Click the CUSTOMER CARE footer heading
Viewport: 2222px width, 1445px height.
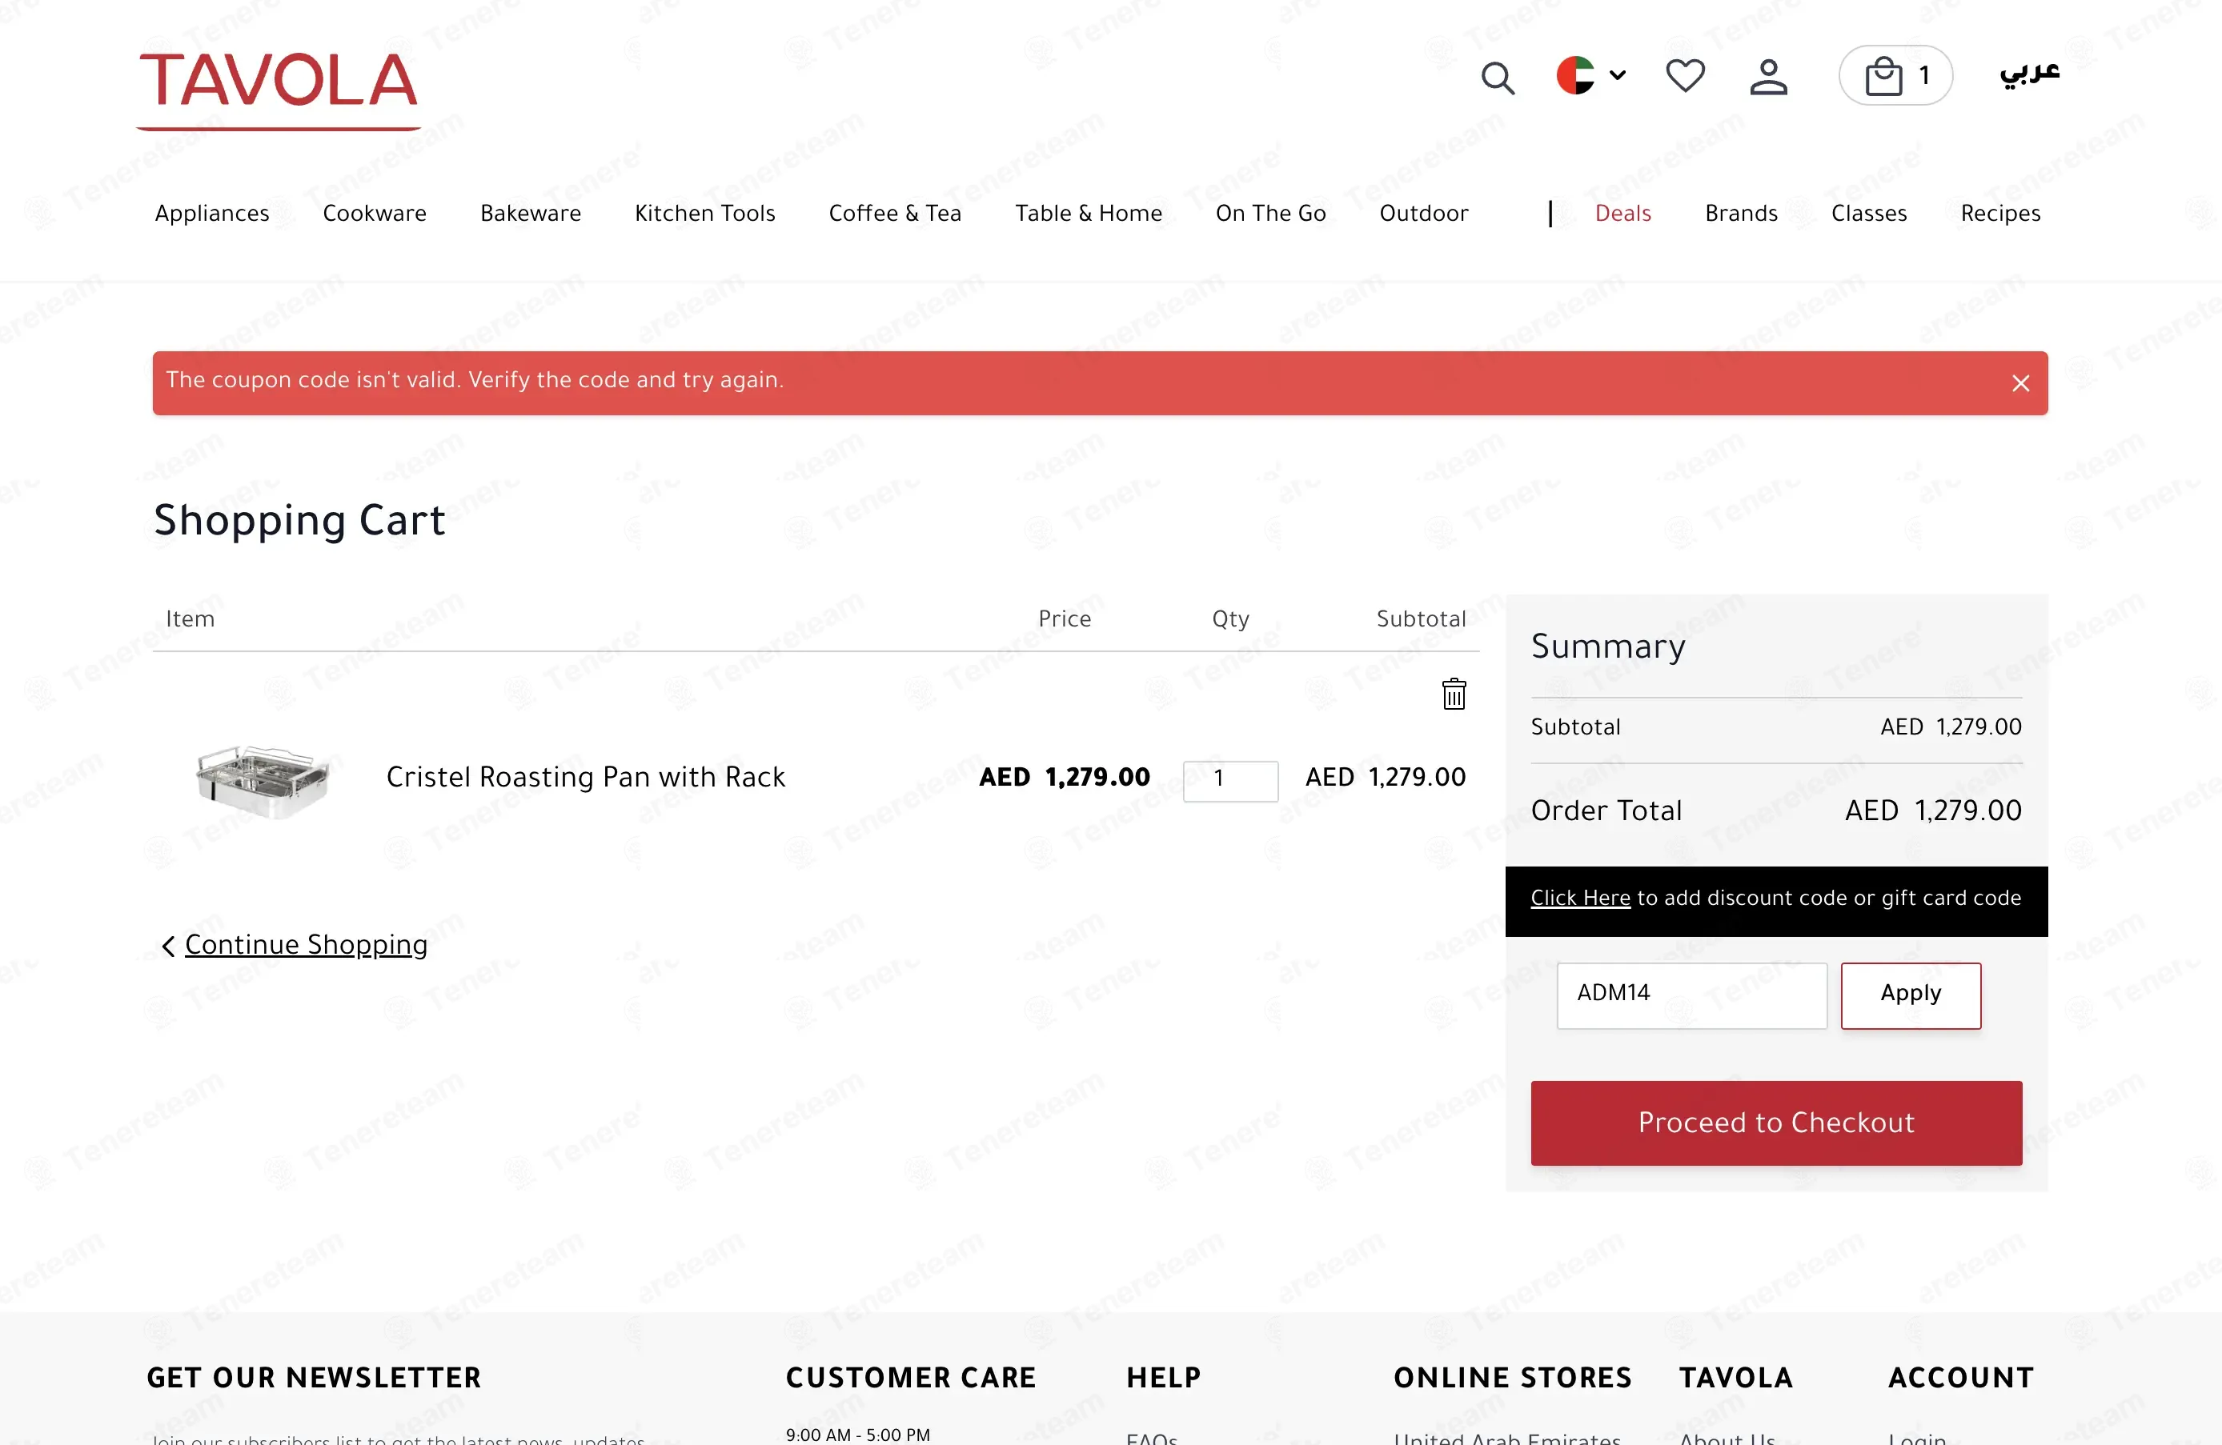click(910, 1378)
